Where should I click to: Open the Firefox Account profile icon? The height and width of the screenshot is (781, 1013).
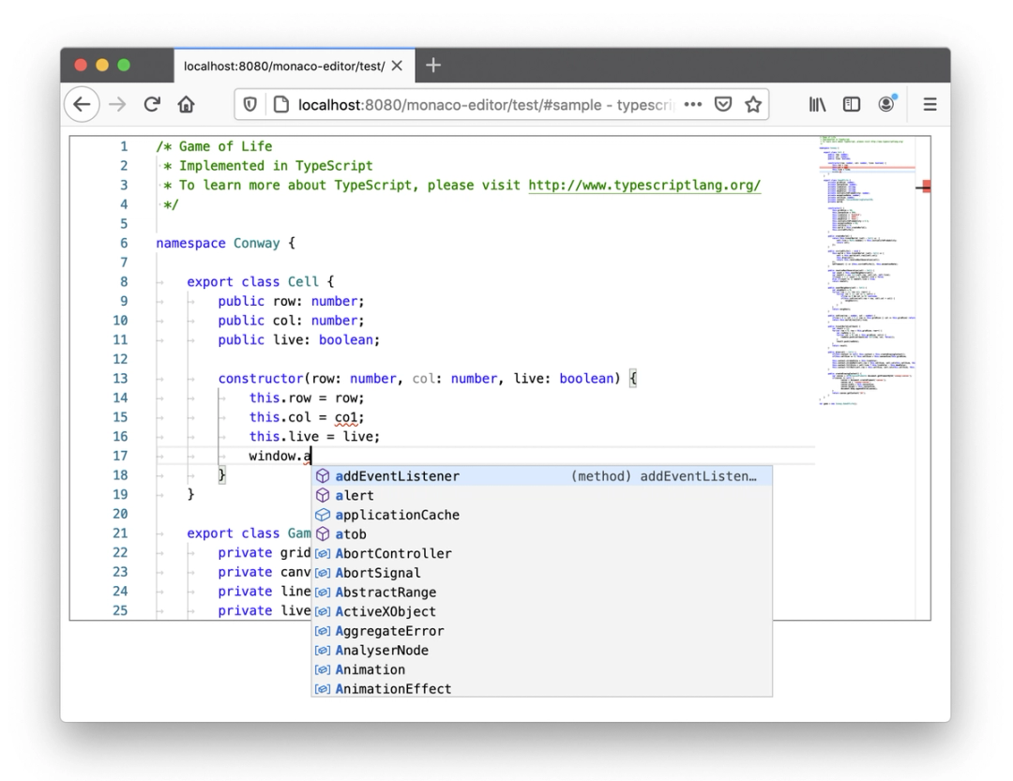point(886,103)
